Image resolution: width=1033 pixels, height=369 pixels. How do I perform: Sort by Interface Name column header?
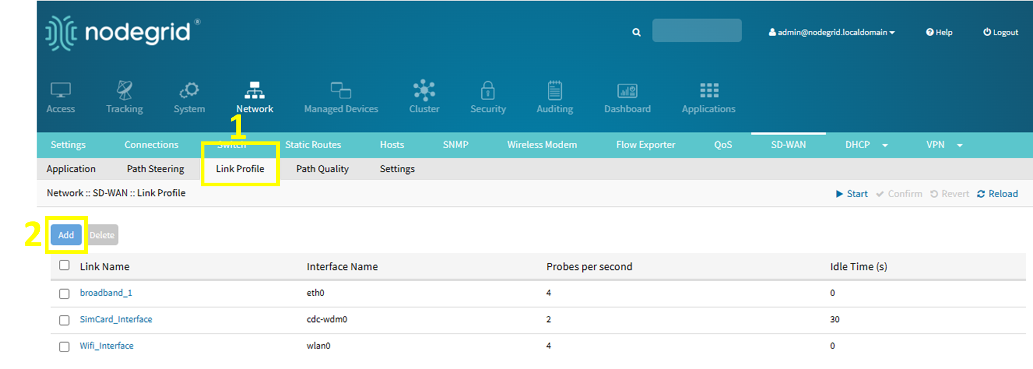click(342, 266)
